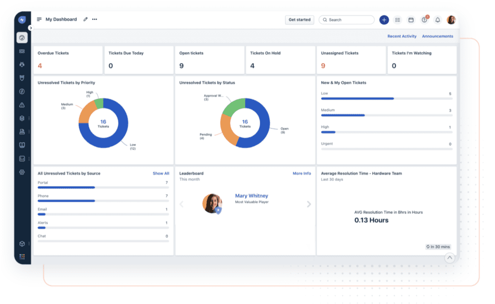This screenshot has width=495, height=304.
Task: Open the Announcements view
Action: (437, 36)
